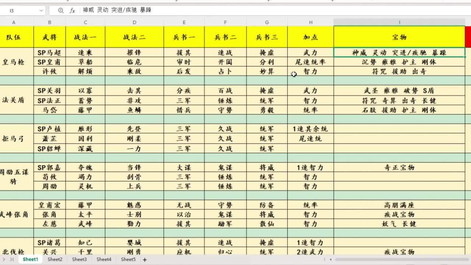Switch to Sheet2 tab

(x=55, y=259)
